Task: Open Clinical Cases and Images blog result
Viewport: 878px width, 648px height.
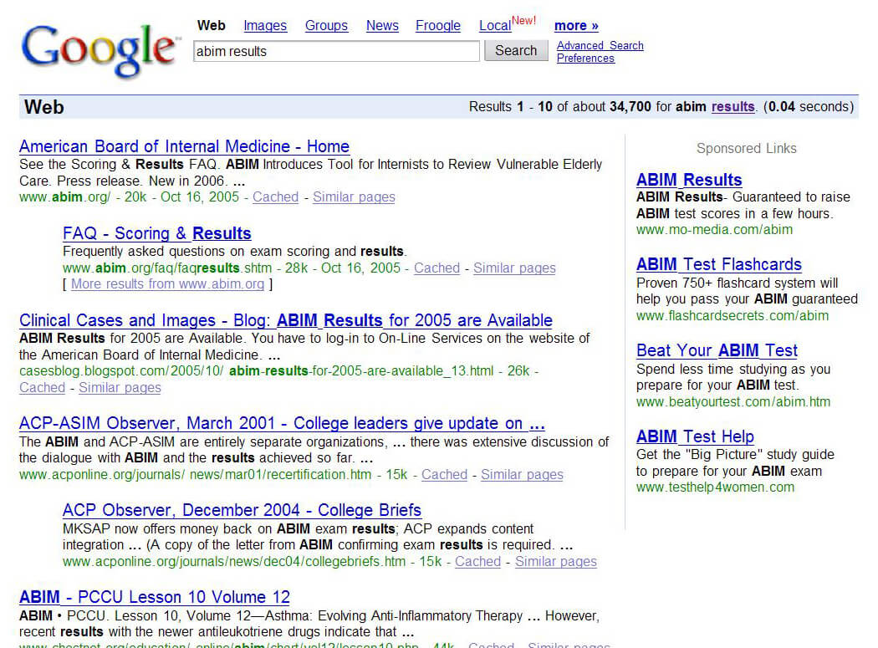Action: [x=286, y=320]
